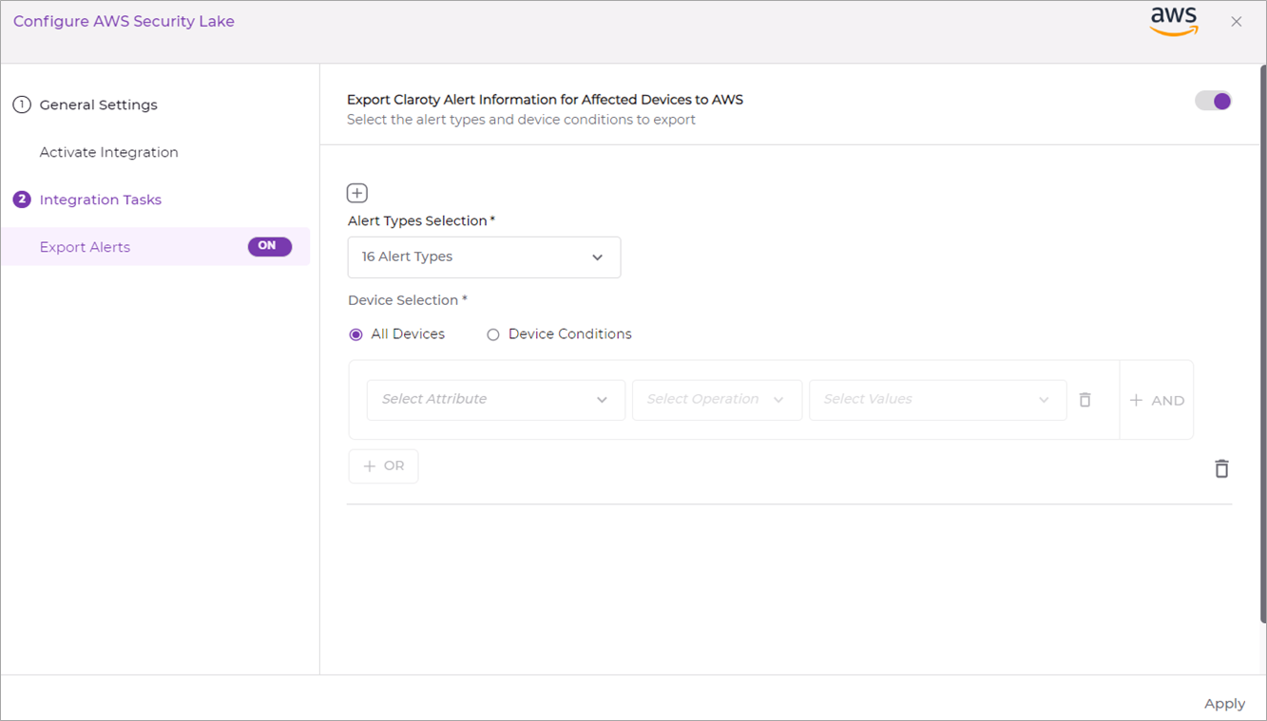Open Activate Integration section

tap(109, 152)
